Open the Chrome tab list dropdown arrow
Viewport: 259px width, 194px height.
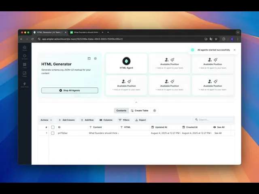click(238, 32)
